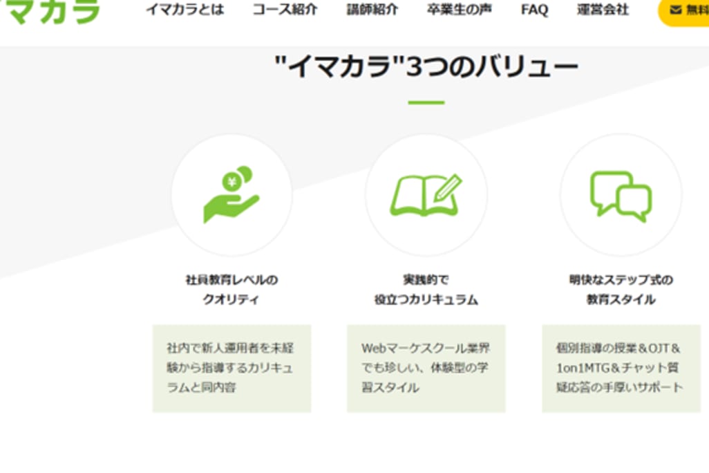Click the hand holding yen coin icon
Viewport: 709px width, 473px height.
231,194
